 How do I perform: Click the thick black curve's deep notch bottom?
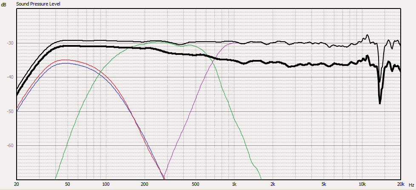tap(380, 102)
